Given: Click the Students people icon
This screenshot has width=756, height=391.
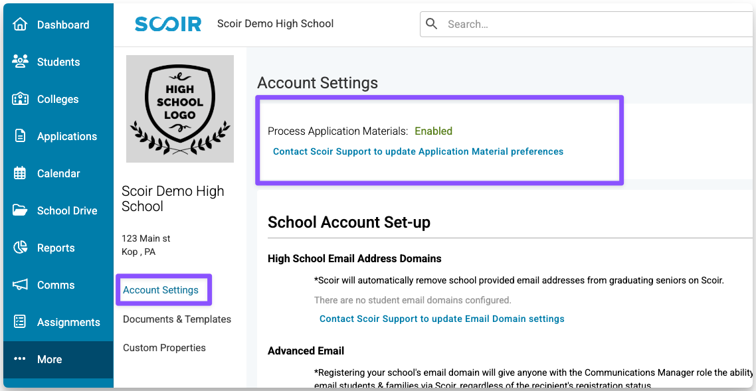Looking at the screenshot, I should coord(20,62).
